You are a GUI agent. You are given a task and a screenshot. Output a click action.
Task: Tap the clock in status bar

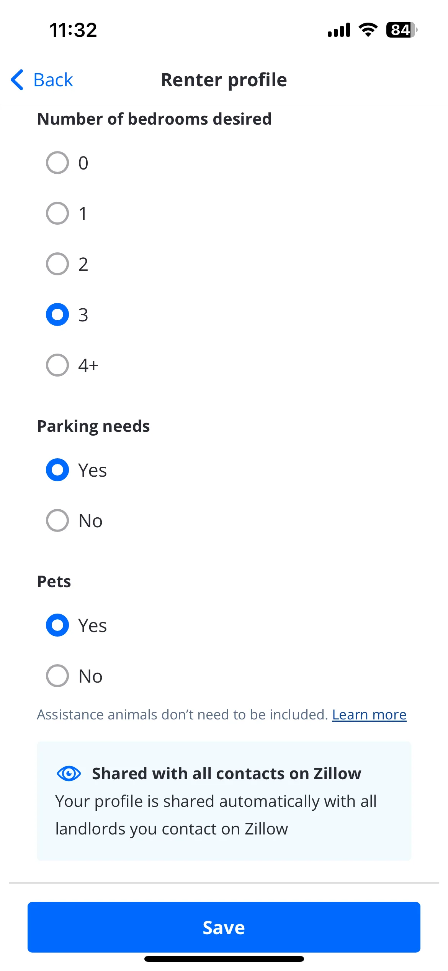point(73,30)
